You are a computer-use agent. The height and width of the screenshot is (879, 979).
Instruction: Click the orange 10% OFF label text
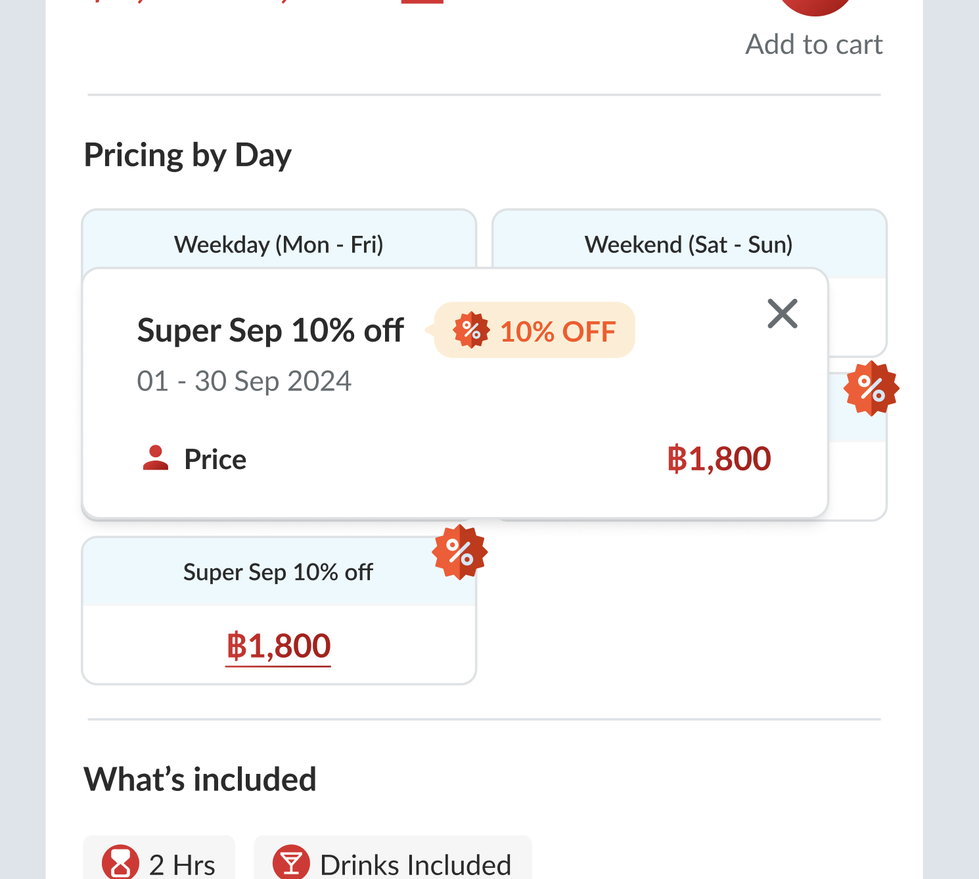point(558,332)
